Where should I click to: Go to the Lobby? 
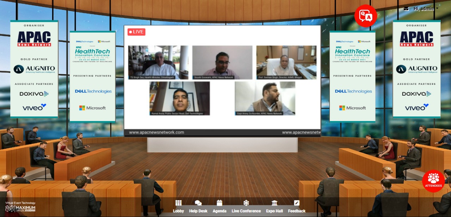(178, 207)
